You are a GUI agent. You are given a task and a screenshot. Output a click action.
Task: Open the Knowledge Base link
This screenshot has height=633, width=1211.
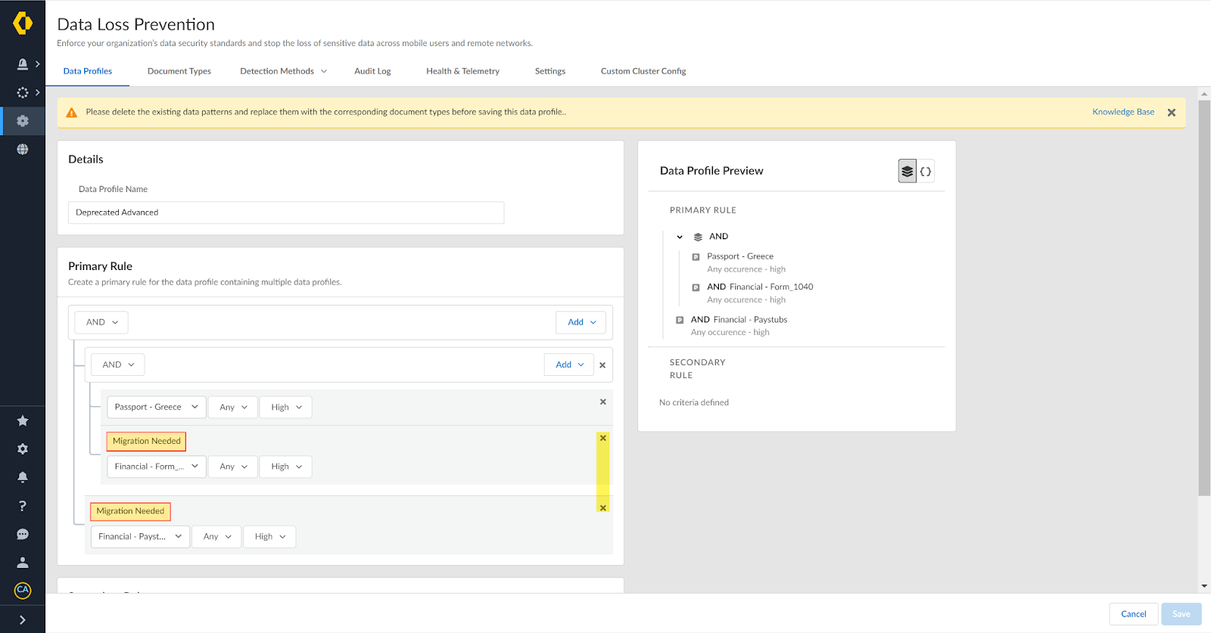coord(1122,112)
